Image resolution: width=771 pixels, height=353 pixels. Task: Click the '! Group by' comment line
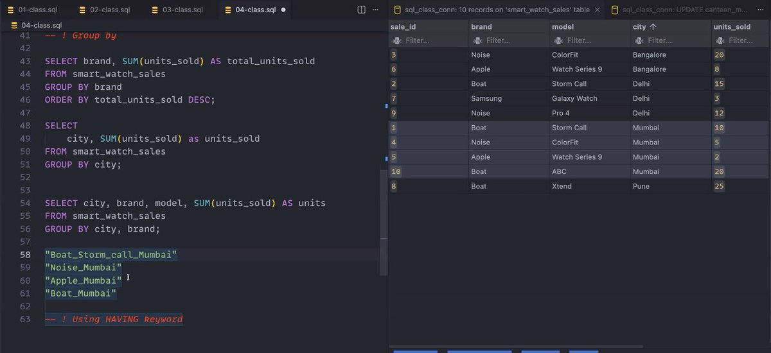coord(81,35)
